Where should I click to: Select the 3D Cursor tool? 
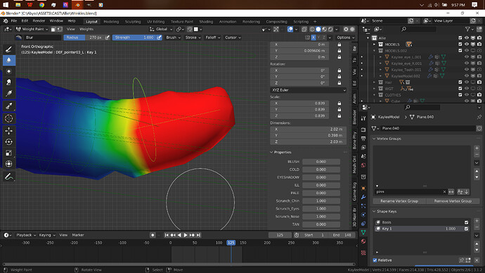tap(9, 118)
